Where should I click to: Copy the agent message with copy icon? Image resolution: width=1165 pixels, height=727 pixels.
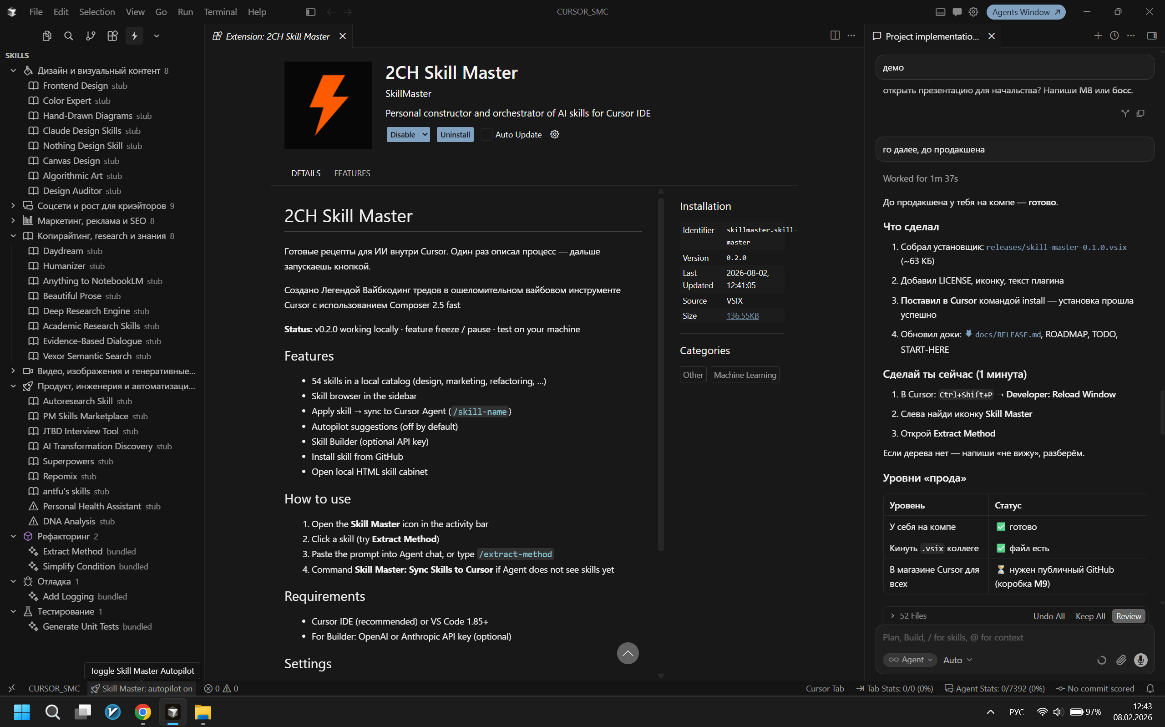coord(1140,113)
